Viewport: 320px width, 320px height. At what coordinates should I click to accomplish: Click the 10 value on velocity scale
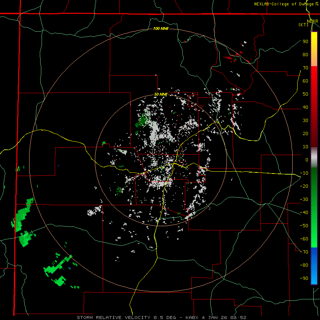[305, 147]
